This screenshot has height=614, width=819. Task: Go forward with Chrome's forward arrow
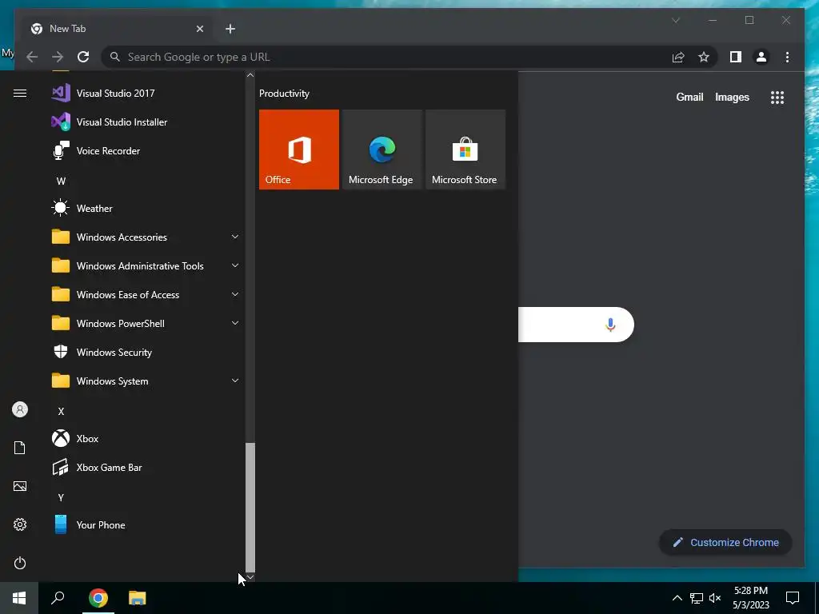(x=58, y=57)
